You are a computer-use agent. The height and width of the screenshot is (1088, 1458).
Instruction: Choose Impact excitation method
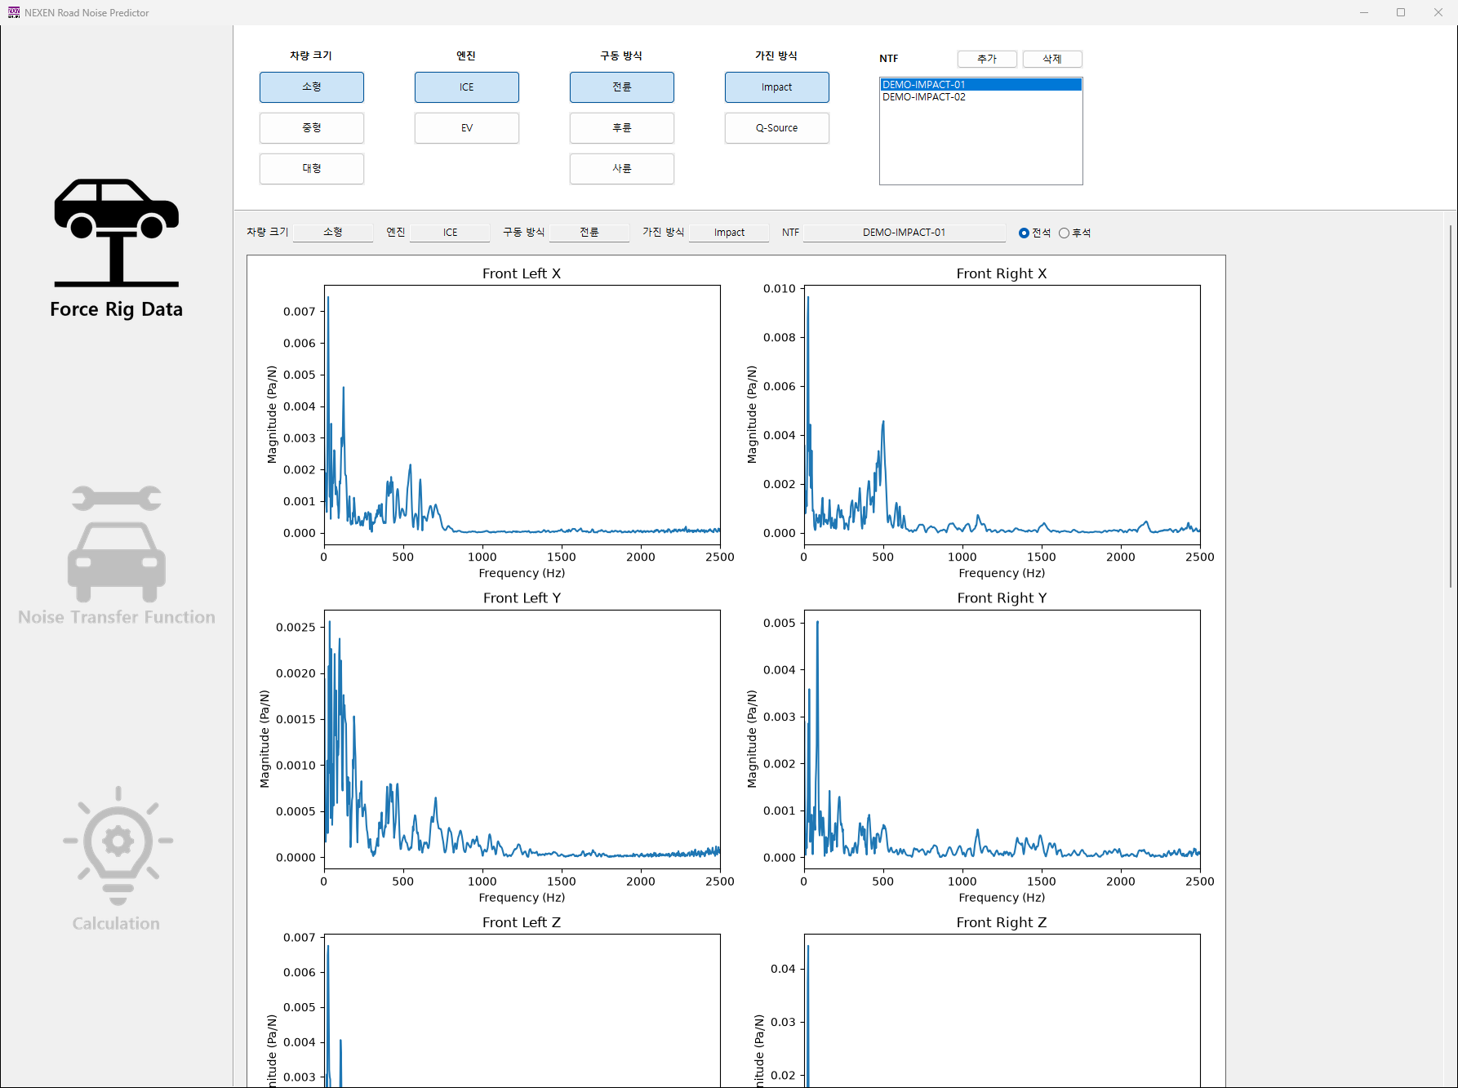777,87
